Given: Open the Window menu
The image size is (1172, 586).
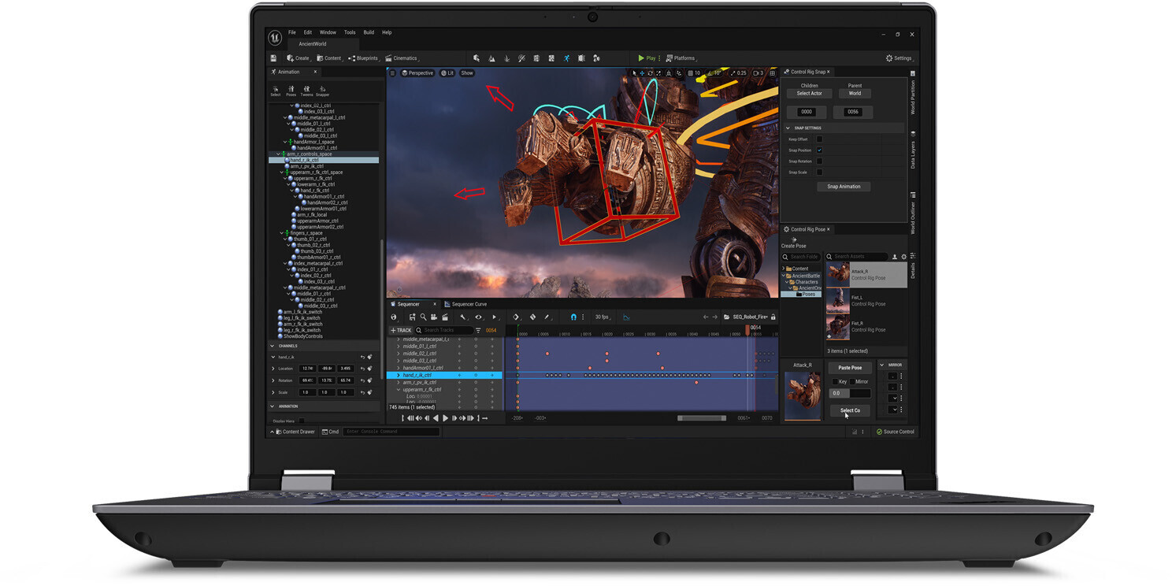Looking at the screenshot, I should [328, 32].
